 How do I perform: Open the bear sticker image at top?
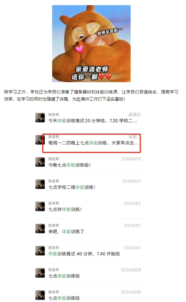91,44
